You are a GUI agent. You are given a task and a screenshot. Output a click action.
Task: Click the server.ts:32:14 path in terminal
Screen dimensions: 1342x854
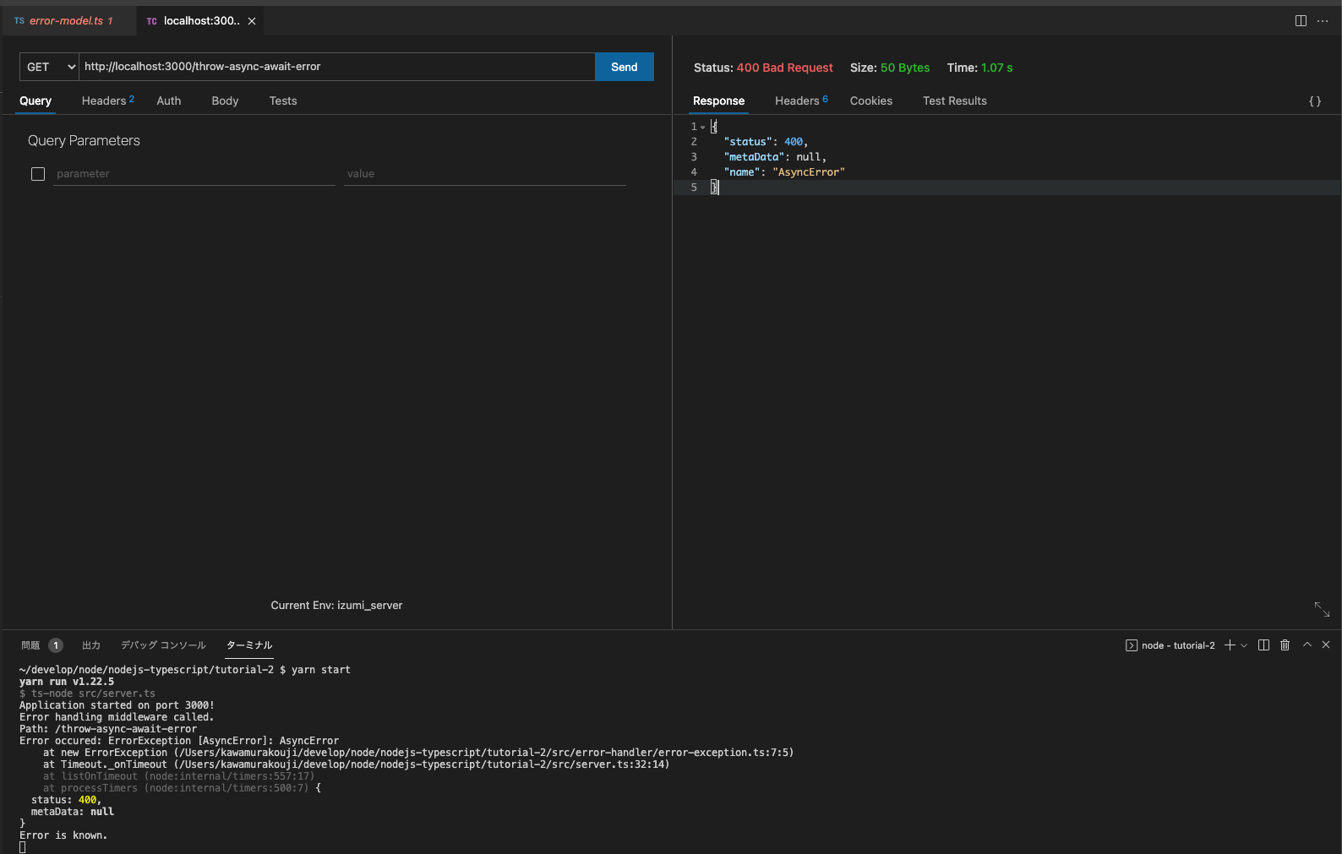(422, 764)
